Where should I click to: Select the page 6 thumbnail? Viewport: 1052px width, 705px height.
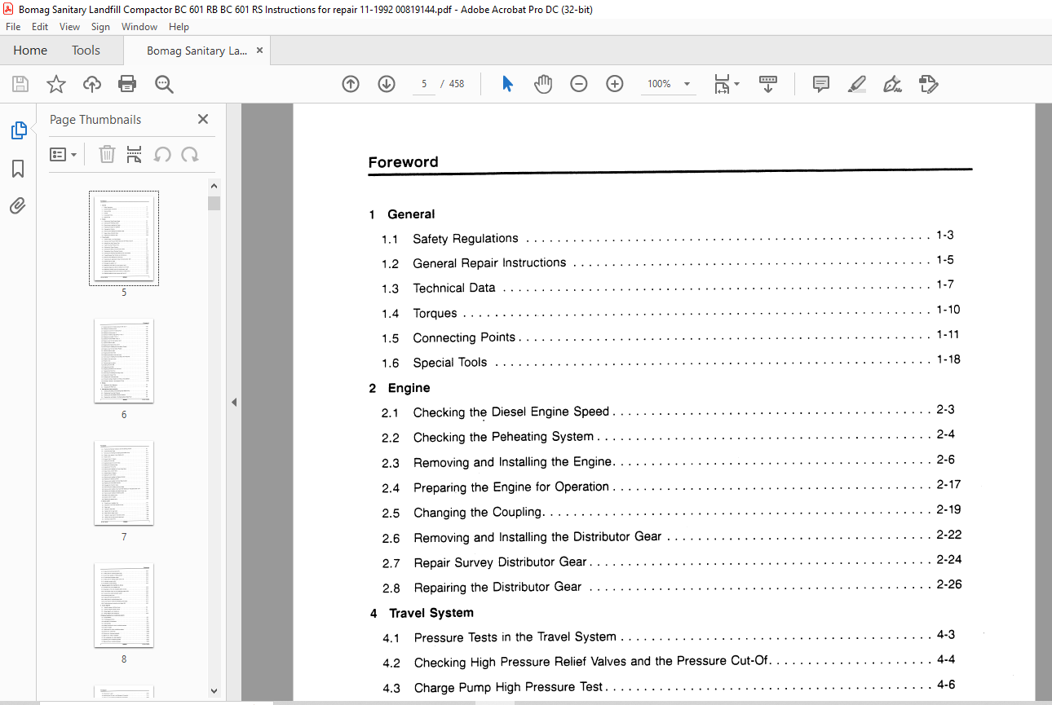tap(124, 361)
